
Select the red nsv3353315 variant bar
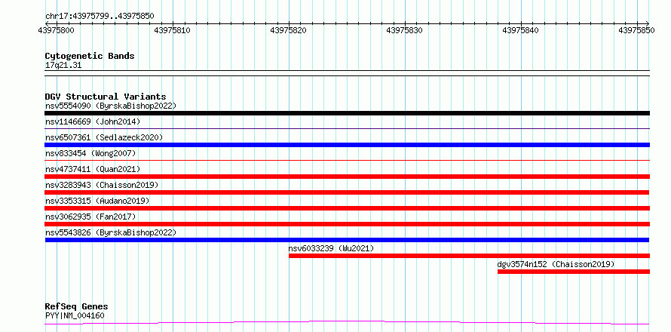(x=347, y=208)
